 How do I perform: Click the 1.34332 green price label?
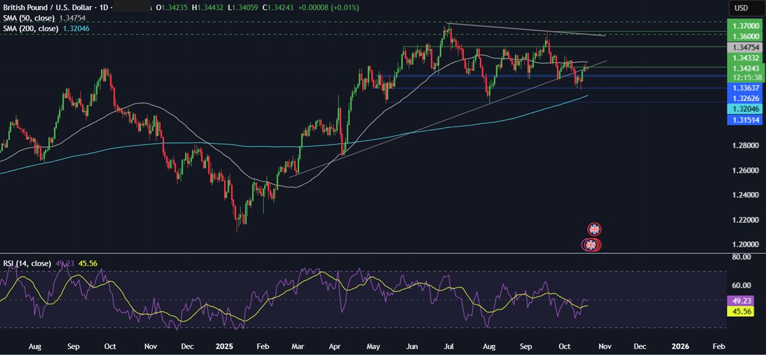pyautogui.click(x=744, y=57)
